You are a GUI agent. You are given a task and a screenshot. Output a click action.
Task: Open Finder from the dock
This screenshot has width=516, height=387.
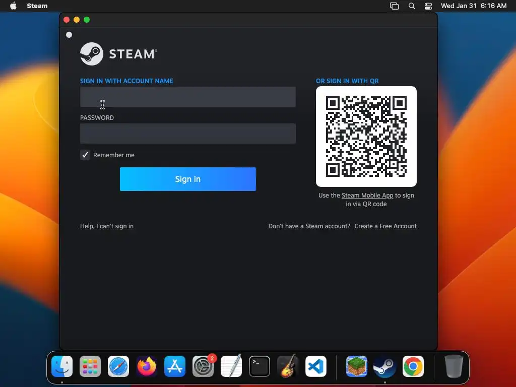[62, 366]
